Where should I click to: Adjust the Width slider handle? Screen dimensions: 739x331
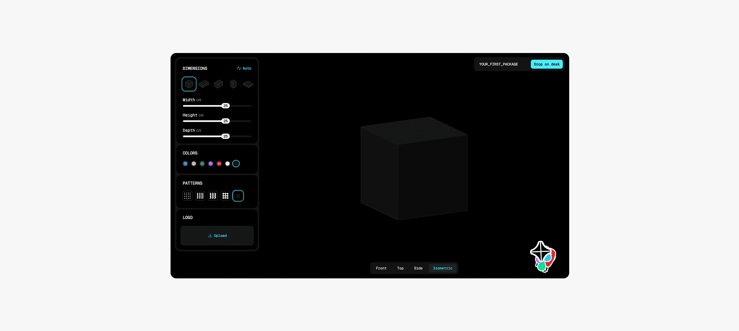pos(226,106)
